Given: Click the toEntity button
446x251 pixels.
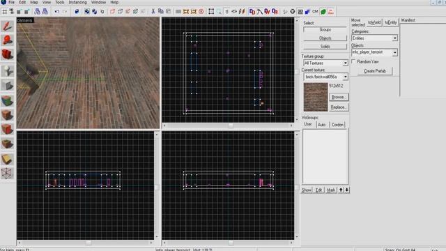Looking at the screenshot, I should tap(390, 22).
